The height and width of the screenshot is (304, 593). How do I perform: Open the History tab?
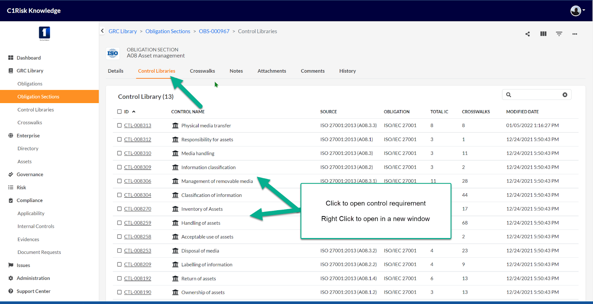(348, 71)
